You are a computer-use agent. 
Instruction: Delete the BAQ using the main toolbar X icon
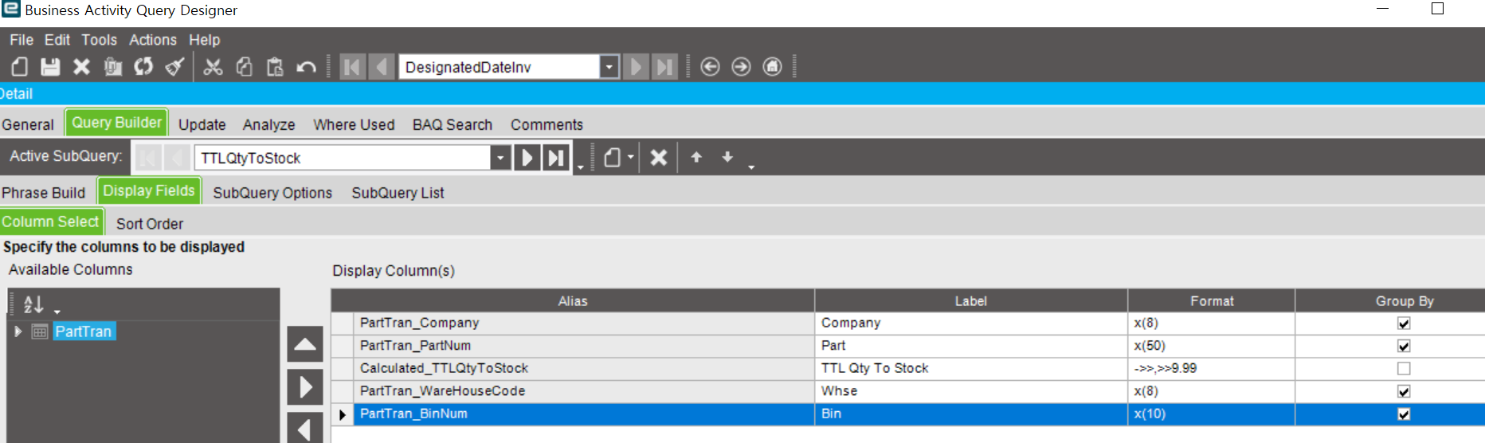81,67
